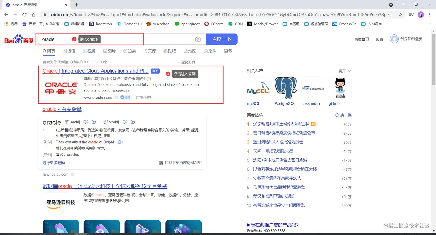Image resolution: width=436 pixels, height=235 pixels.
Task: Click US pronunciation follow-read icon
Action: (x=133, y=122)
